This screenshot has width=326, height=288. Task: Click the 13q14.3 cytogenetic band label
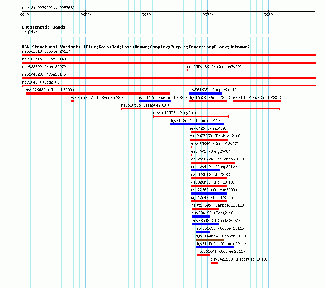(30, 32)
